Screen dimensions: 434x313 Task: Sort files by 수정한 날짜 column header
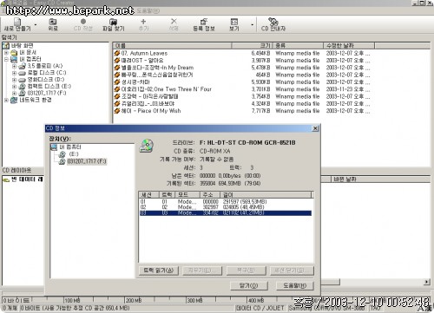[349, 46]
